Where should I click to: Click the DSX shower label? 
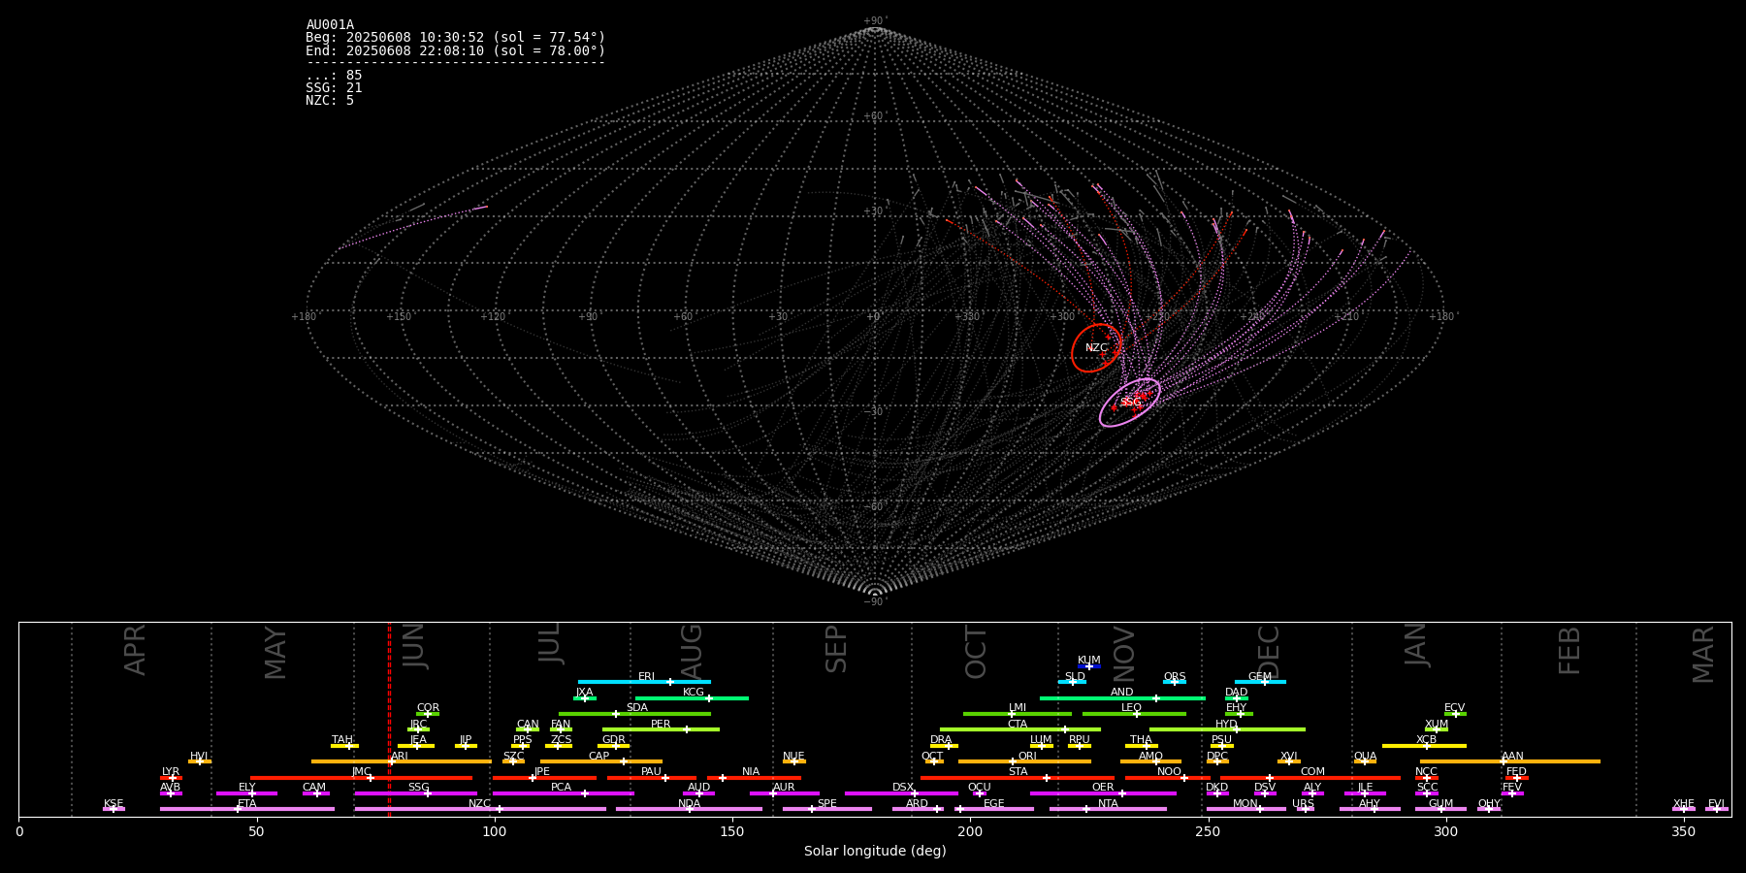(903, 788)
